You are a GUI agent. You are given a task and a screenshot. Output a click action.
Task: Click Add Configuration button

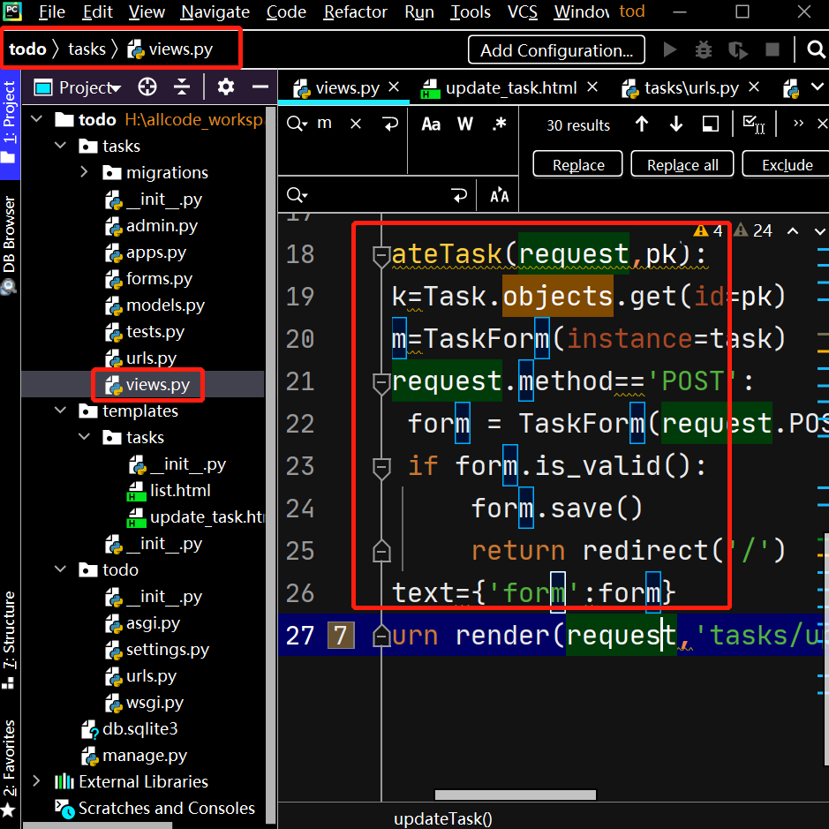click(556, 49)
